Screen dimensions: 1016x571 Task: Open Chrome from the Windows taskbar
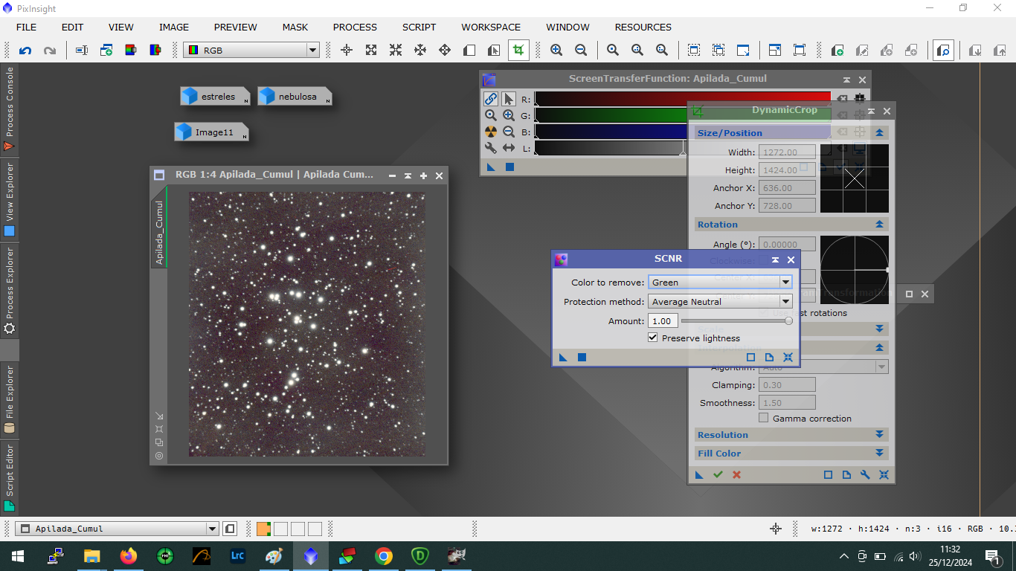[384, 556]
